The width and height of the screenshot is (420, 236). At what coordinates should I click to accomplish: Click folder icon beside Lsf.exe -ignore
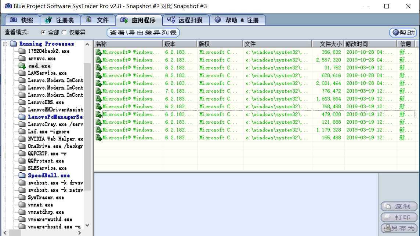(22, 131)
